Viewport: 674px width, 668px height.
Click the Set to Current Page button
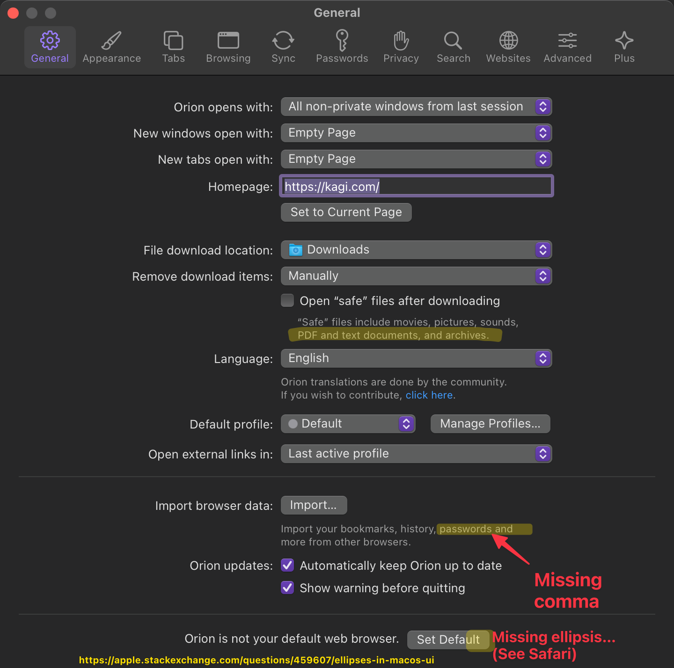[346, 212]
